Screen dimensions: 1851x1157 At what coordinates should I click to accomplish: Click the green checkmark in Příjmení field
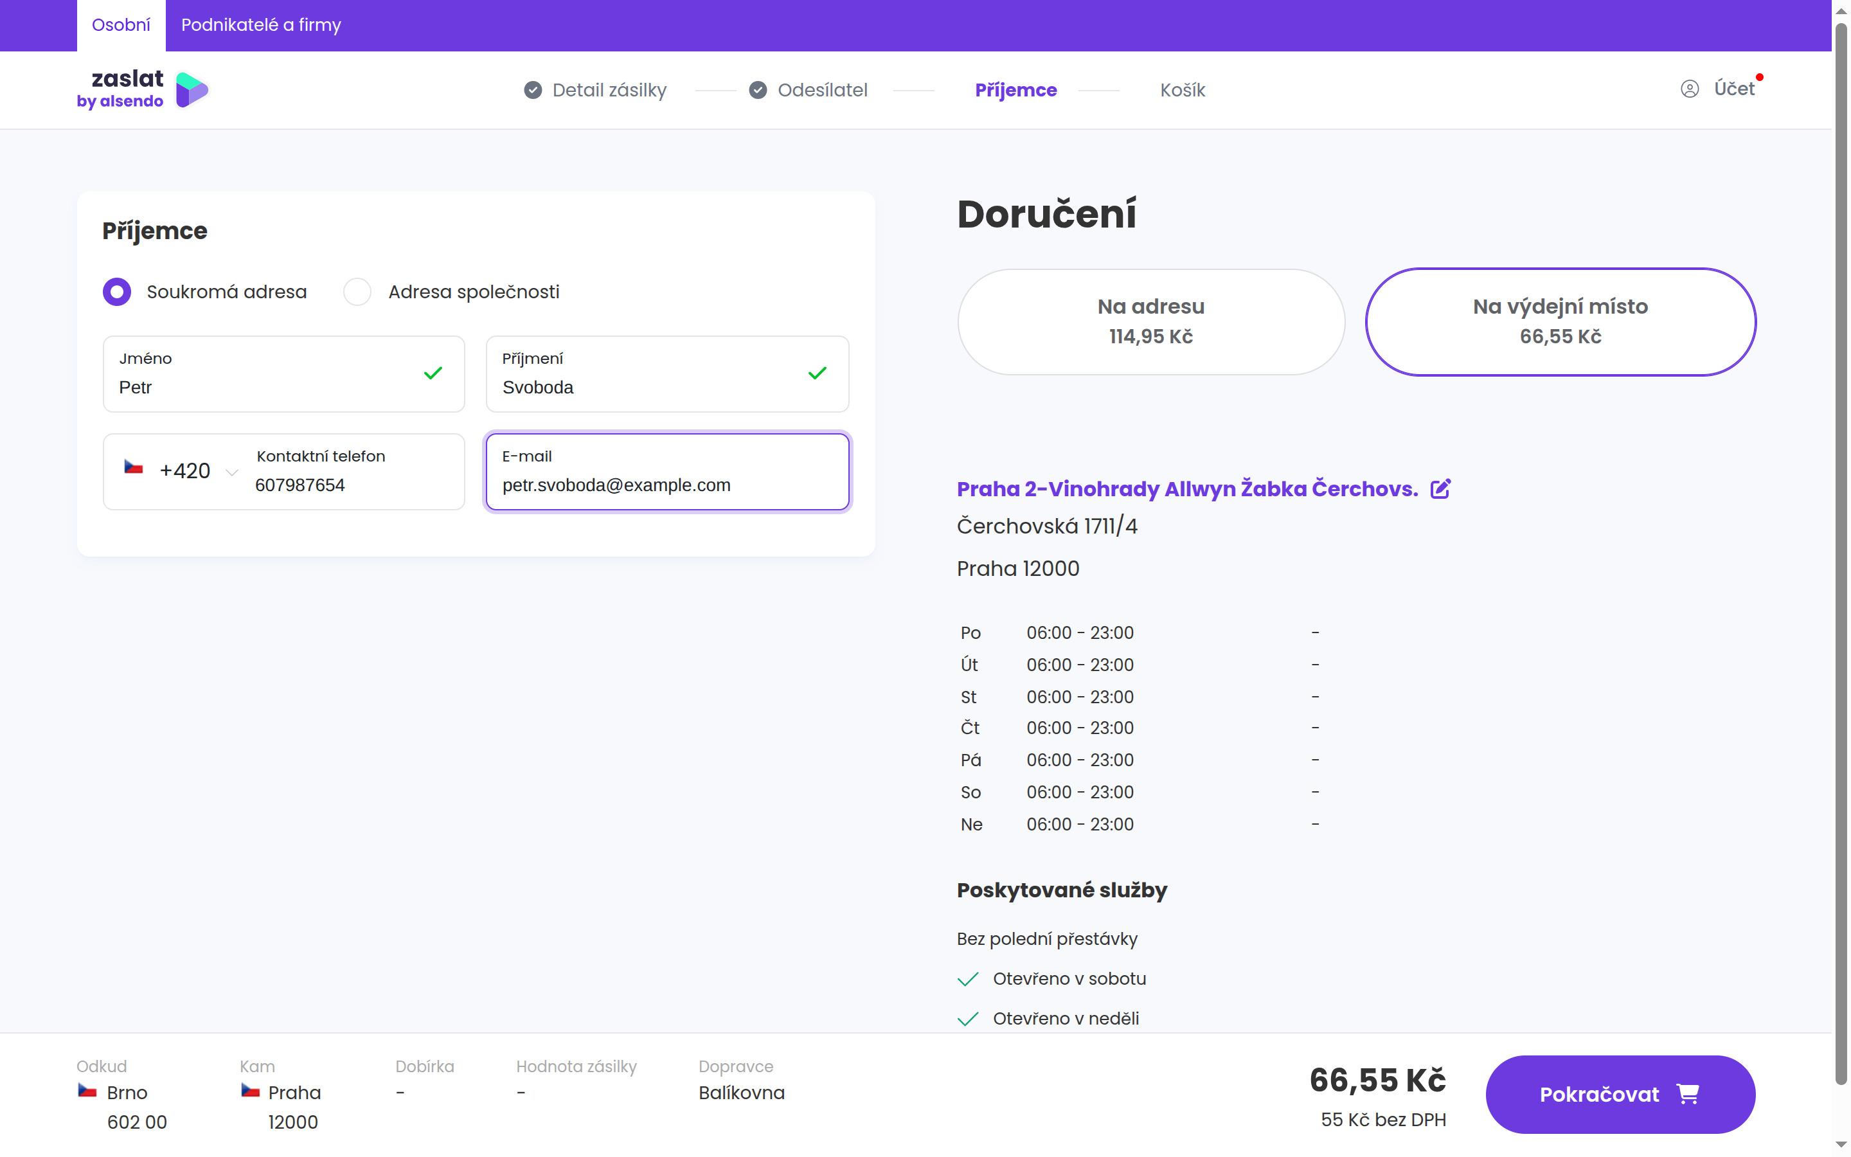[x=817, y=373]
